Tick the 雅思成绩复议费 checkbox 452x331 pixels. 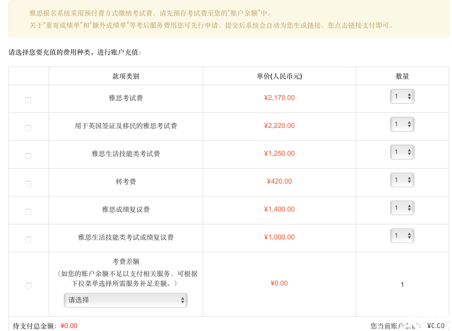point(28,212)
